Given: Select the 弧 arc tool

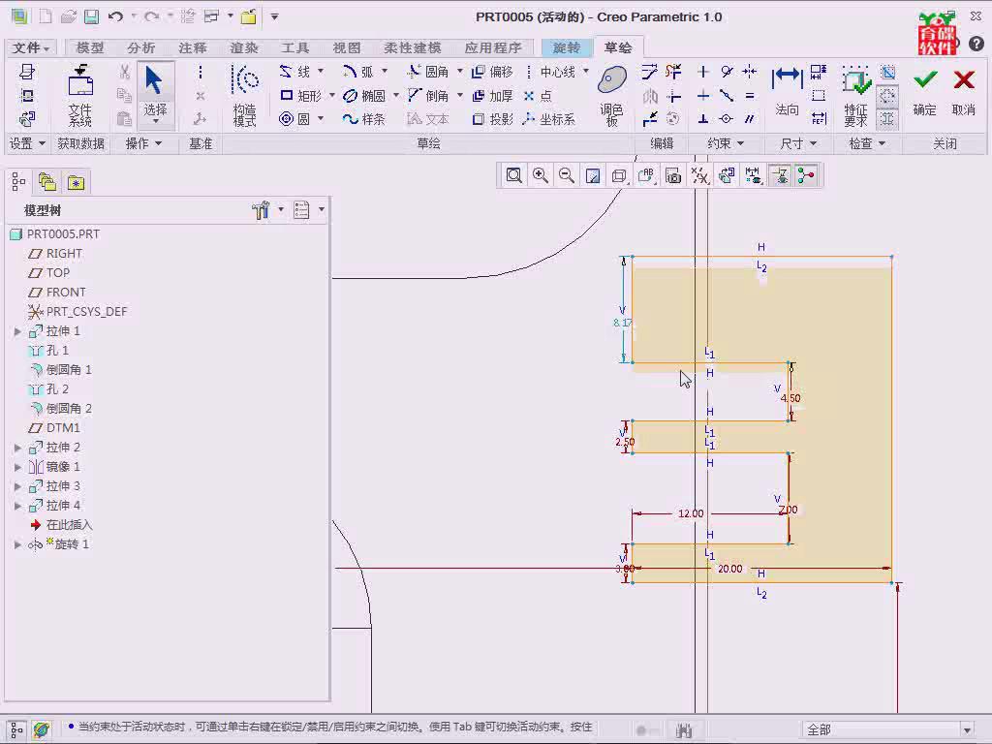Looking at the screenshot, I should (358, 72).
